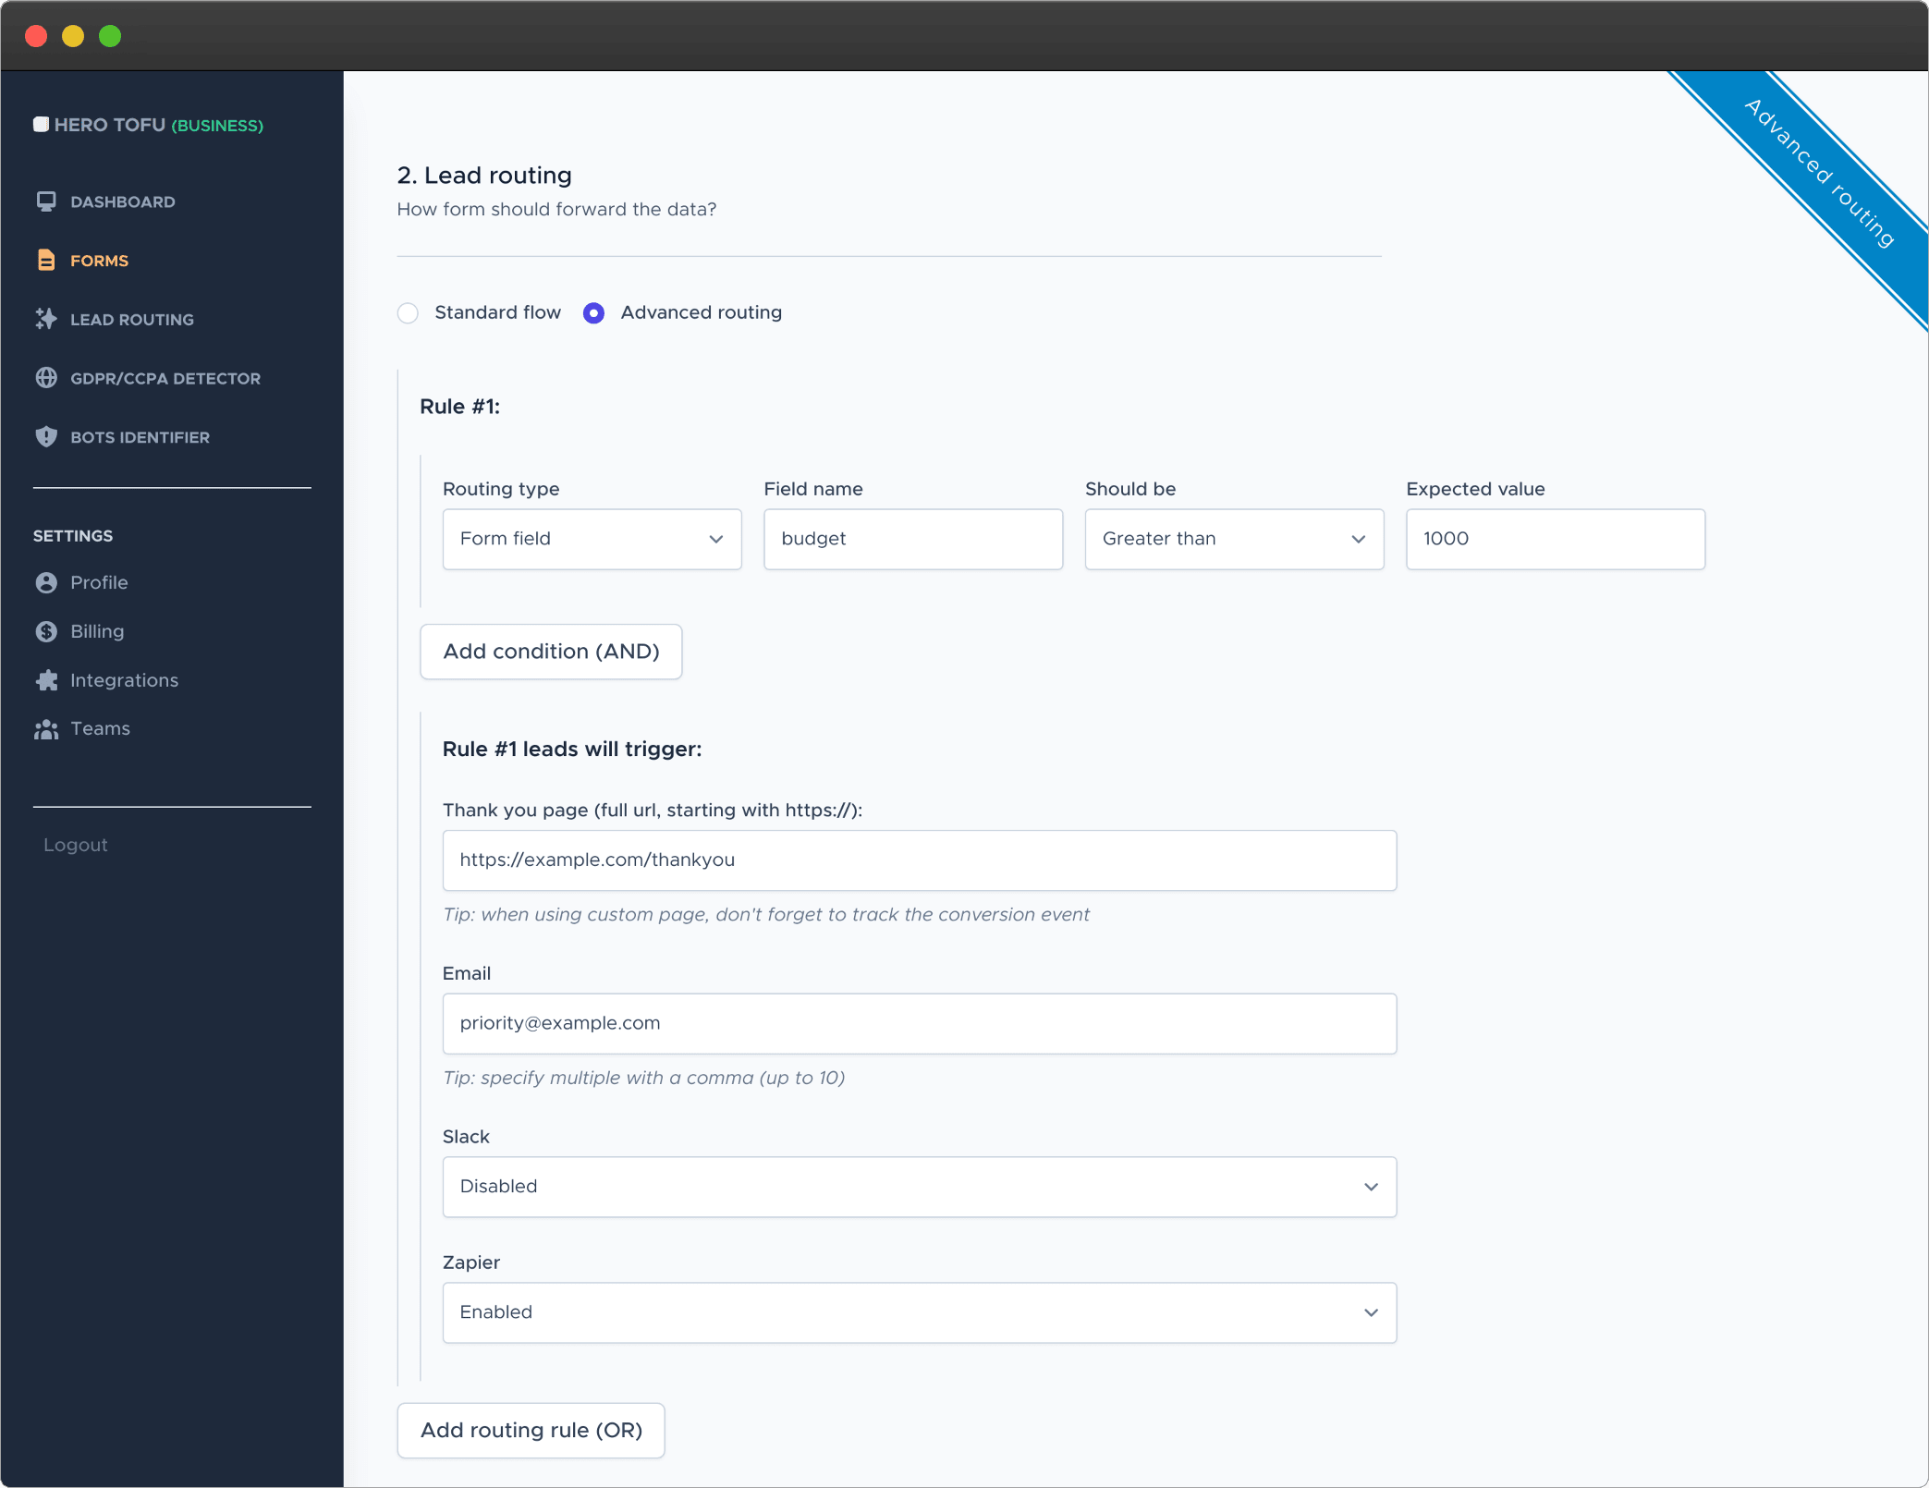Open the Dashboard monitor icon
1929x1488 pixels.
[46, 201]
